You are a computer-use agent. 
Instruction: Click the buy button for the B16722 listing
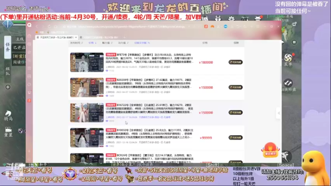(x=235, y=112)
